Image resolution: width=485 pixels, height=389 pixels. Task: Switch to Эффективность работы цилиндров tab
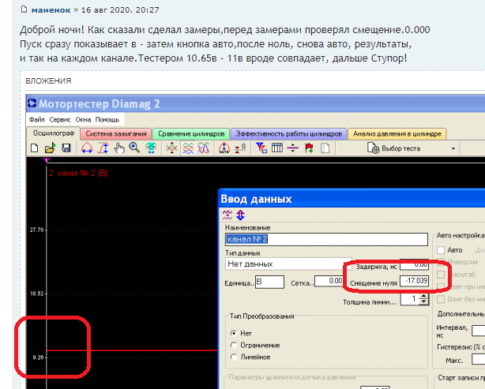pos(289,134)
